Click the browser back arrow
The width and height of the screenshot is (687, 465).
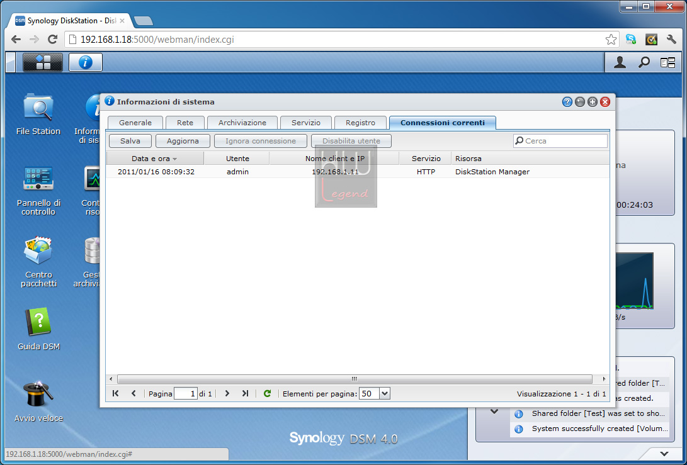coord(16,40)
